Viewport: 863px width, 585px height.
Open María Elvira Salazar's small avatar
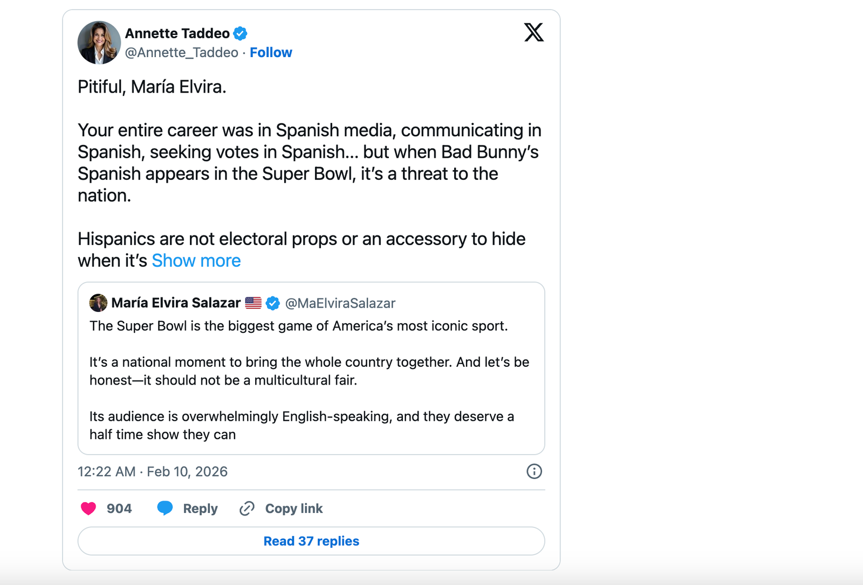click(98, 303)
